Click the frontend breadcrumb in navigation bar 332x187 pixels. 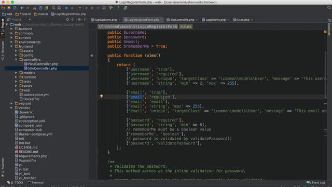tap(23, 14)
